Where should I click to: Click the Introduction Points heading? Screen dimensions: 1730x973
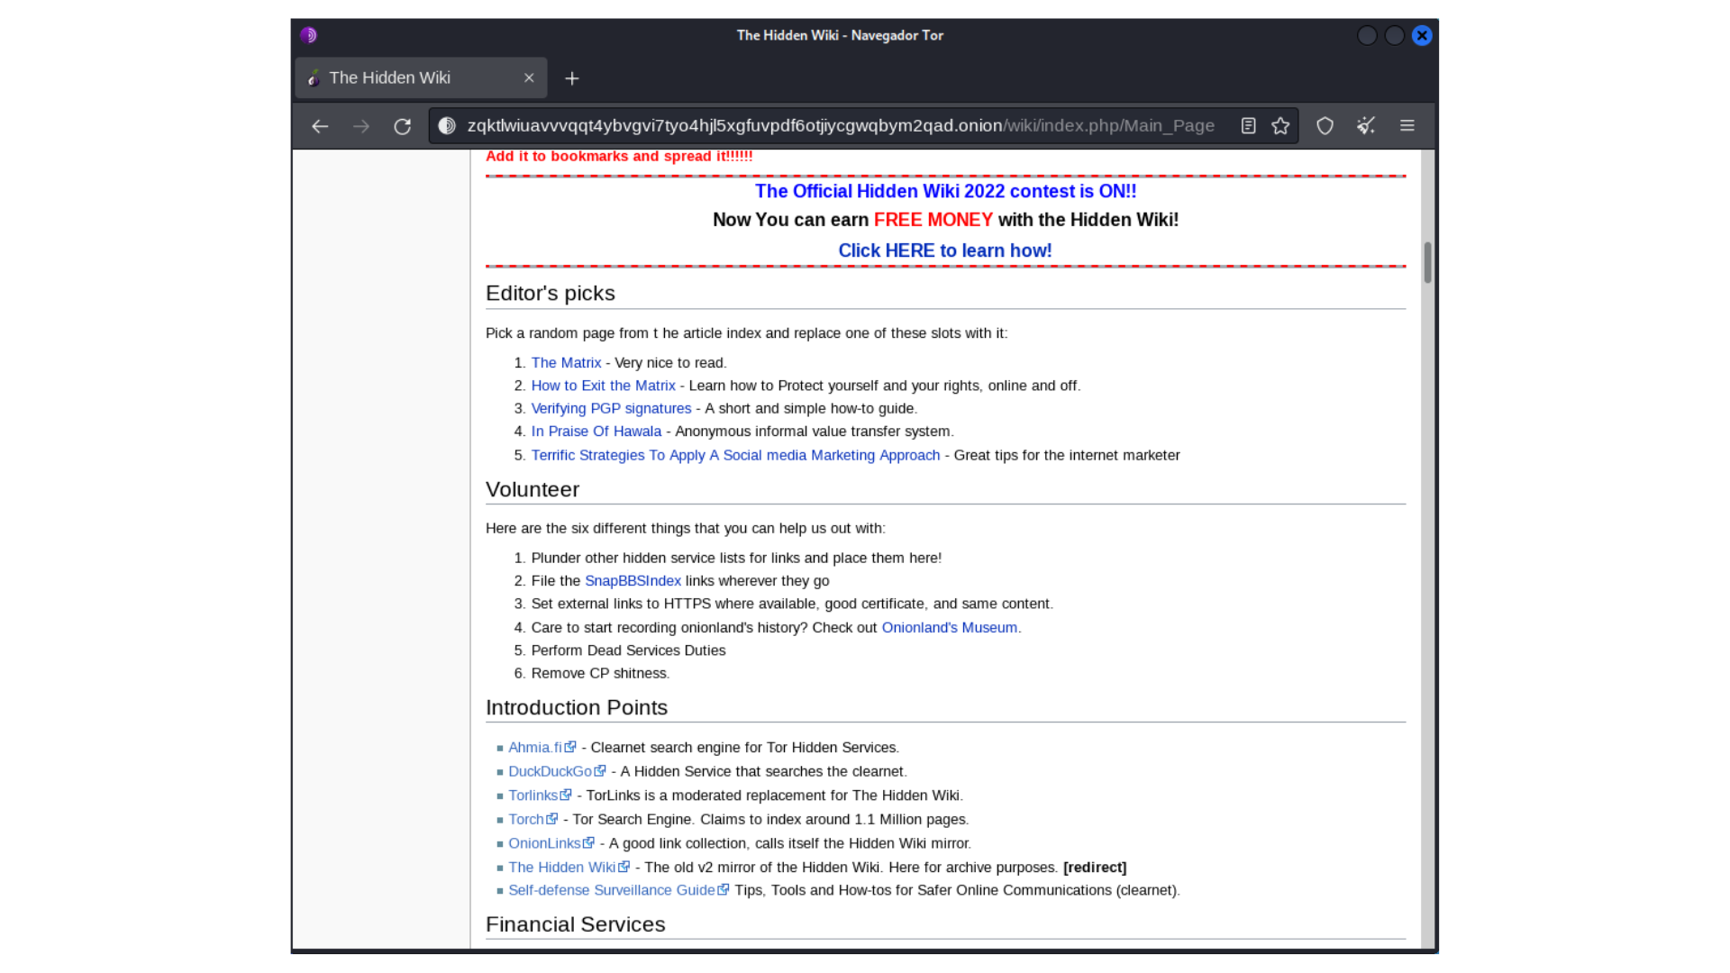pos(577,708)
